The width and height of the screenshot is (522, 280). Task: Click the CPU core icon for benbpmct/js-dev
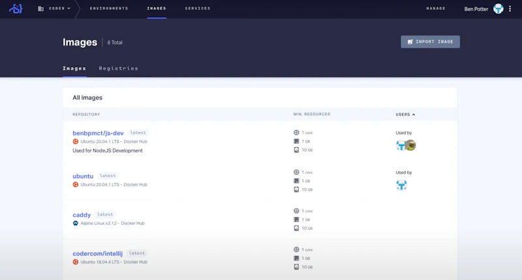[x=296, y=133]
